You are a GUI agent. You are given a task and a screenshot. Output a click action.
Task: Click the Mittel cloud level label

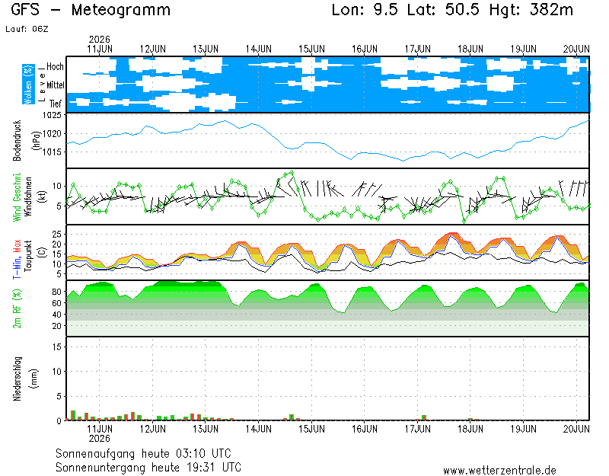tap(55, 85)
